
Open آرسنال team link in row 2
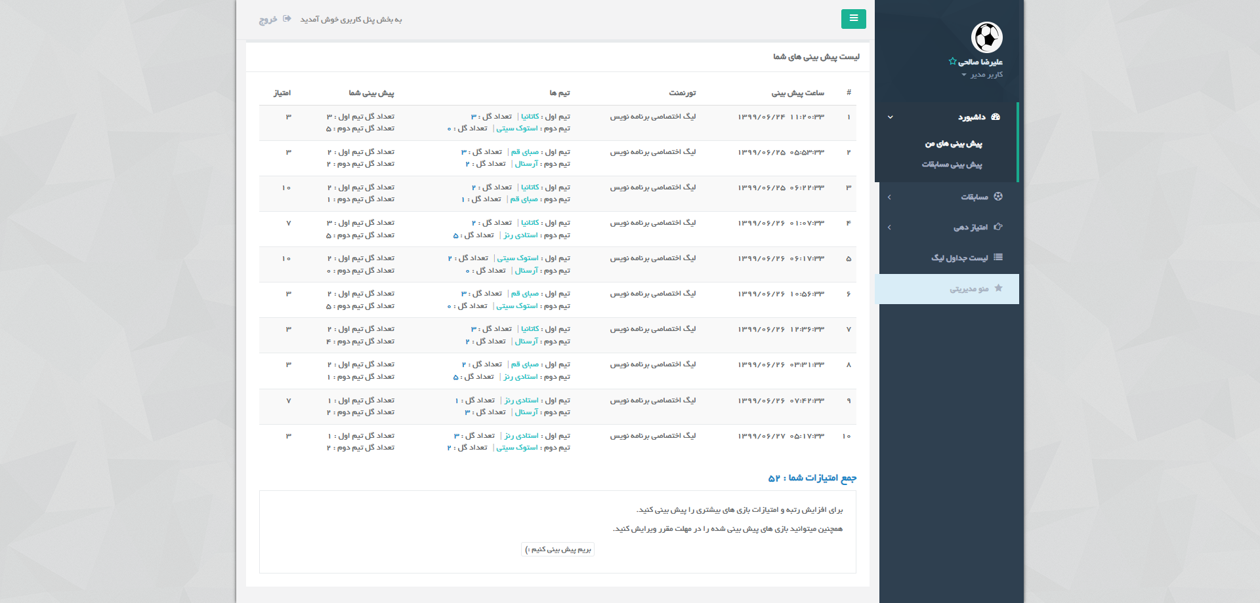coord(526,164)
